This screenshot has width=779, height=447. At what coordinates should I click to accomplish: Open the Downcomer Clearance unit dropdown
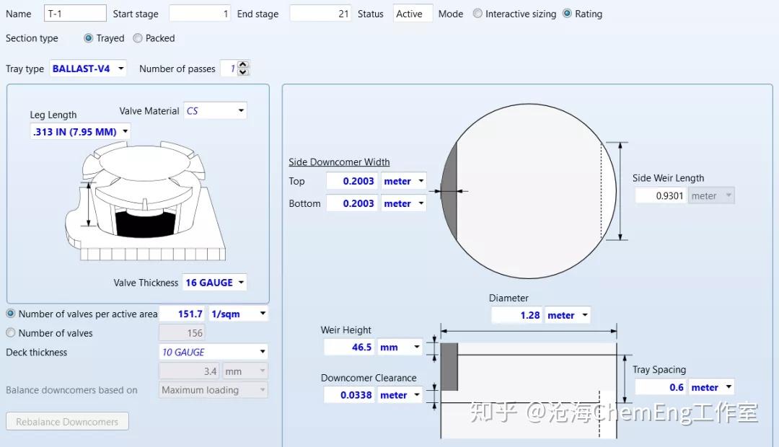click(x=418, y=394)
